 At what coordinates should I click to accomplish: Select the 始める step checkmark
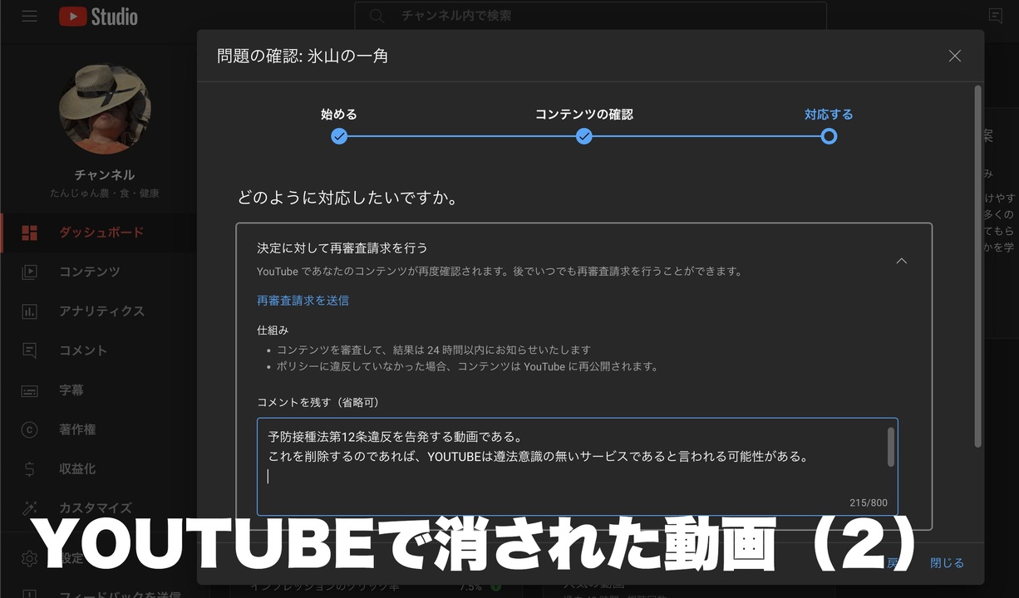tap(339, 136)
